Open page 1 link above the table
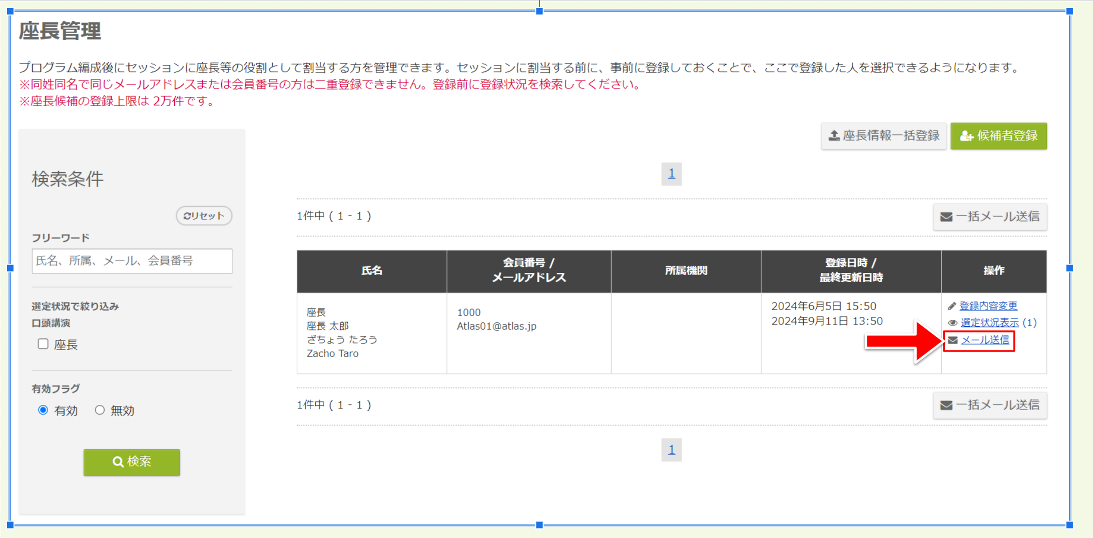The width and height of the screenshot is (1093, 538). pyautogui.click(x=671, y=174)
